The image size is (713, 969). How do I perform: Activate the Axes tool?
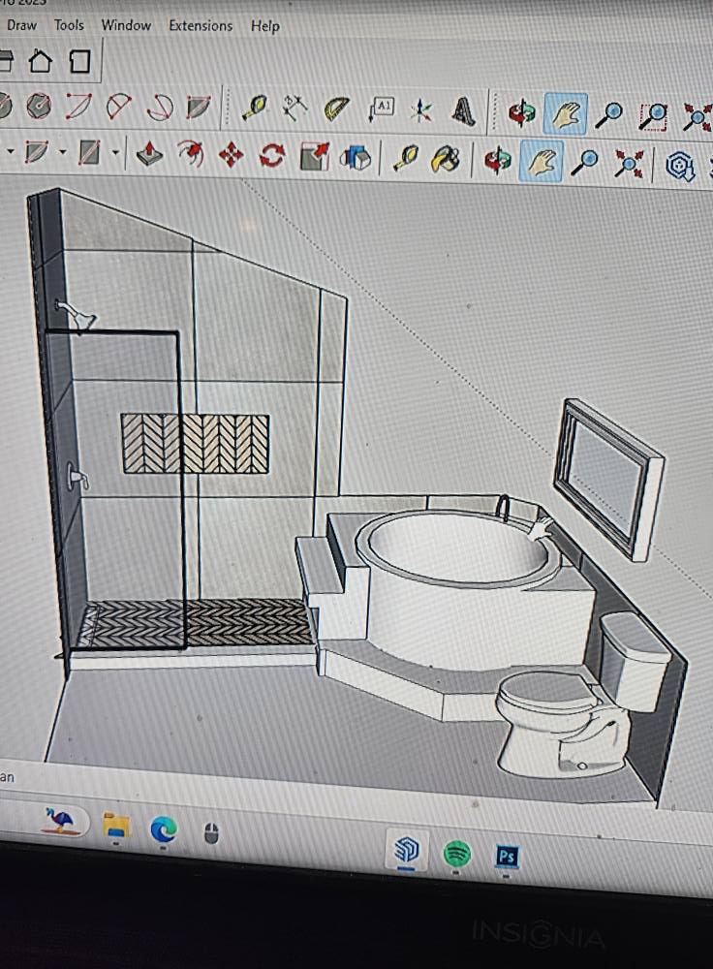[420, 109]
